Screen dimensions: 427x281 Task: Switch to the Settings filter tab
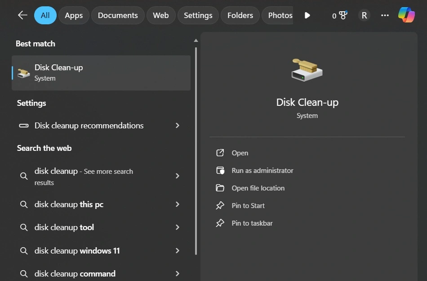point(198,15)
